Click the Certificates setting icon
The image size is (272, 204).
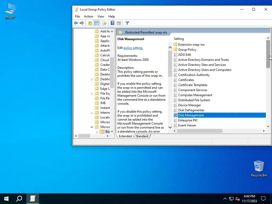click(175, 80)
